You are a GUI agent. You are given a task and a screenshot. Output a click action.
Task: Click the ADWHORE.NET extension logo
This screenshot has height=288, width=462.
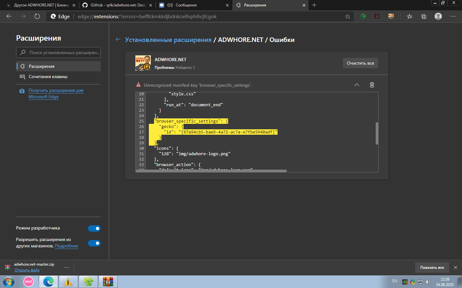(x=143, y=63)
